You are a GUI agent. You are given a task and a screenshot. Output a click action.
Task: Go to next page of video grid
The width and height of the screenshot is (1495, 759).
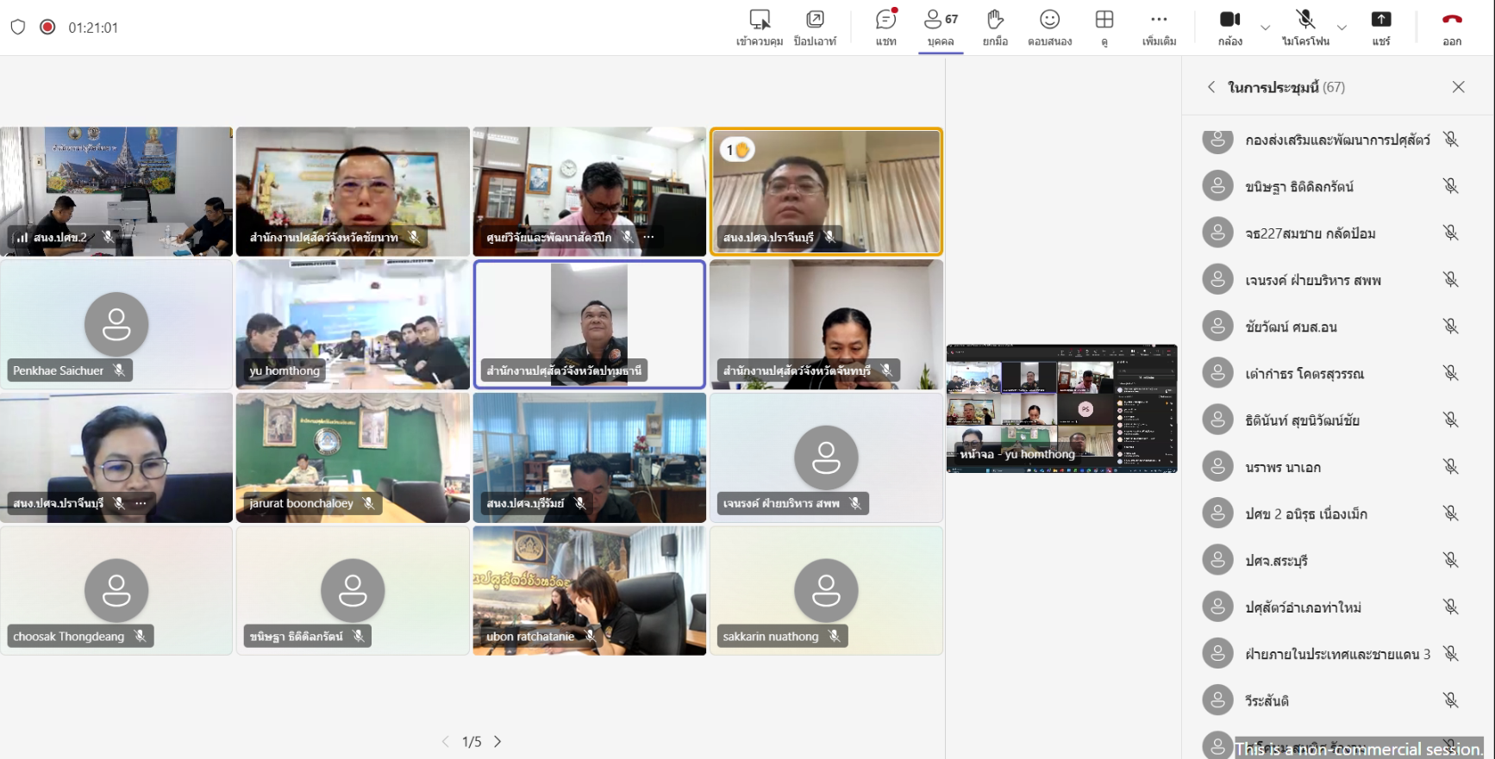[497, 742]
